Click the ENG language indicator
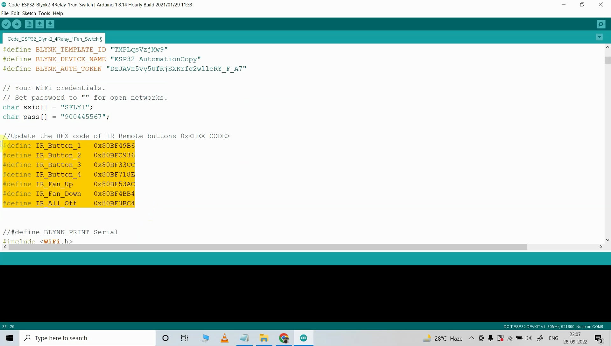This screenshot has width=611, height=346. click(x=553, y=338)
